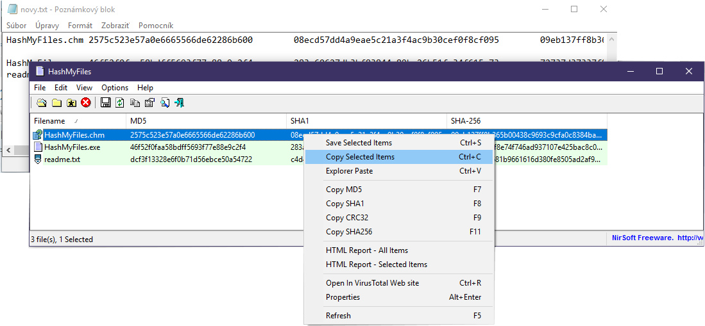This screenshot has height=326, width=705.
Task: Open the Options menu in HashMyFiles
Action: (x=115, y=88)
